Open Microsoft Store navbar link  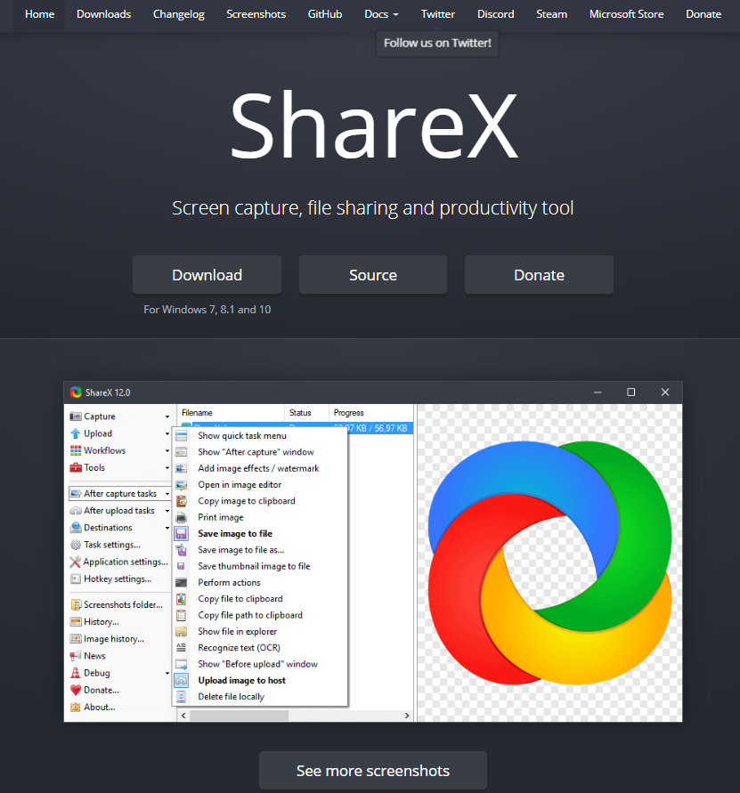(626, 14)
